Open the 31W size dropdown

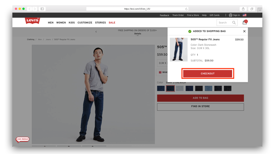163,63
